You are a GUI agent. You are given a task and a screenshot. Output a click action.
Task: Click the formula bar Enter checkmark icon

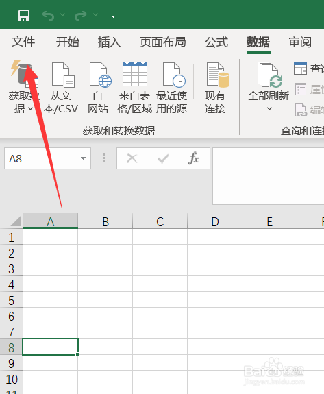pos(163,158)
